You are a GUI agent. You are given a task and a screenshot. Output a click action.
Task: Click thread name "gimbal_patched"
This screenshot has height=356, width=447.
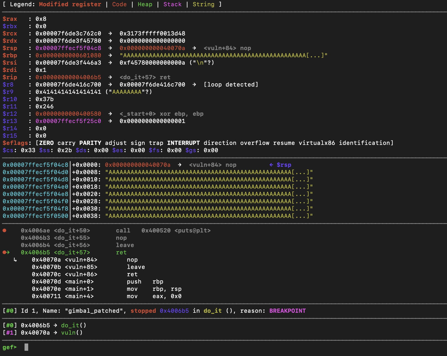(94, 311)
